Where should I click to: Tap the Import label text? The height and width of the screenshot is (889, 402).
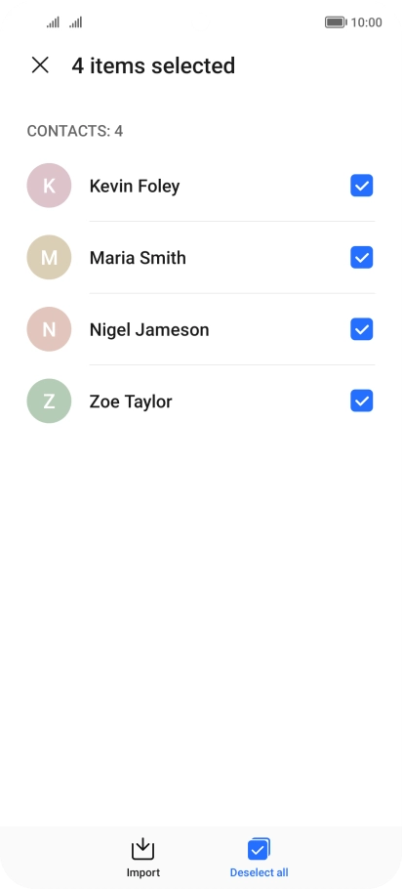(143, 872)
